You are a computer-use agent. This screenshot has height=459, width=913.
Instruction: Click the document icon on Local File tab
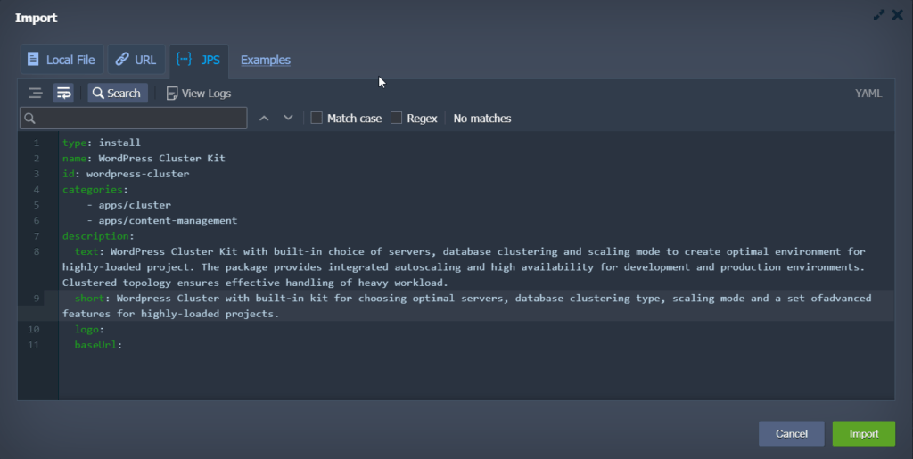[x=33, y=60]
